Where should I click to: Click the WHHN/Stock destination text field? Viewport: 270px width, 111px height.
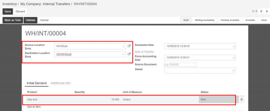(x=90, y=54)
